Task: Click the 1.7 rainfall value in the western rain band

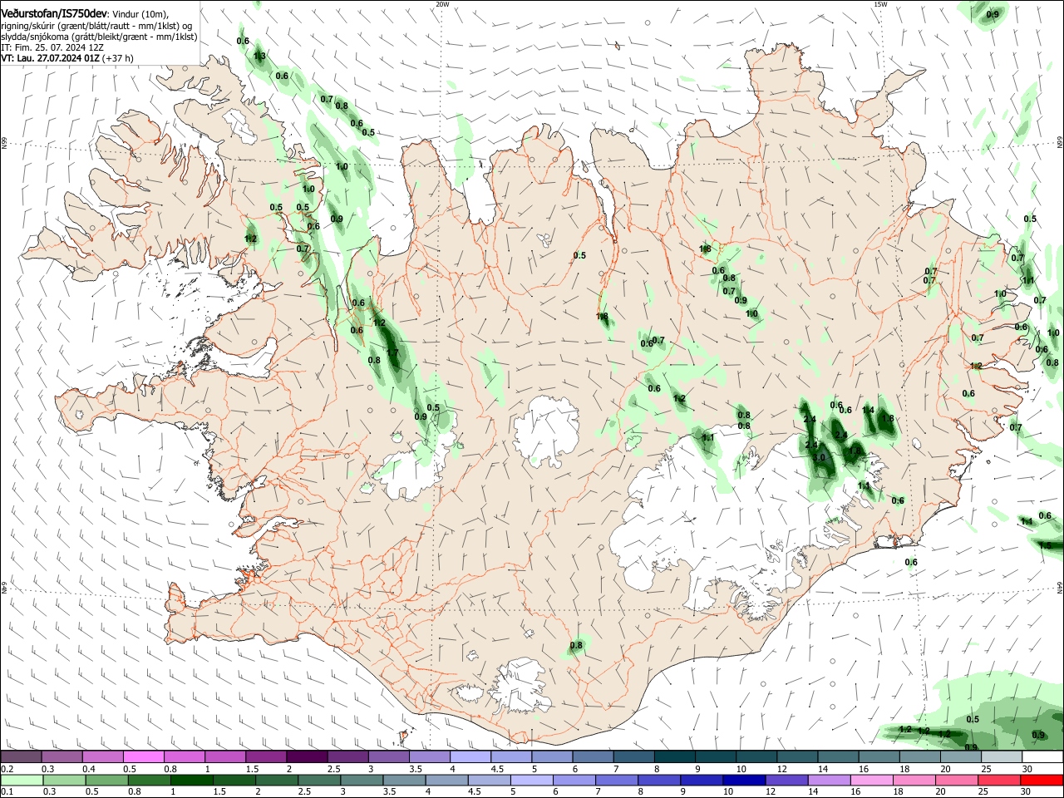Action: (x=392, y=352)
